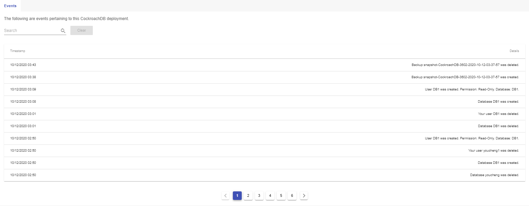The image size is (529, 206).
Task: Go to next page arrow
Action: pos(304,195)
